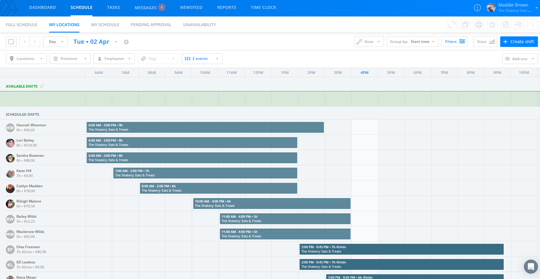
Task: Open the 2 events dropdown
Action: tap(202, 58)
